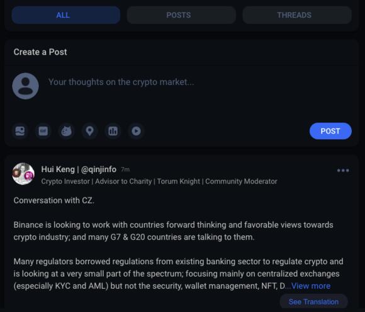Screen dimensions: 365x312
Task: Expand post text with View more
Action: (x=311, y=286)
